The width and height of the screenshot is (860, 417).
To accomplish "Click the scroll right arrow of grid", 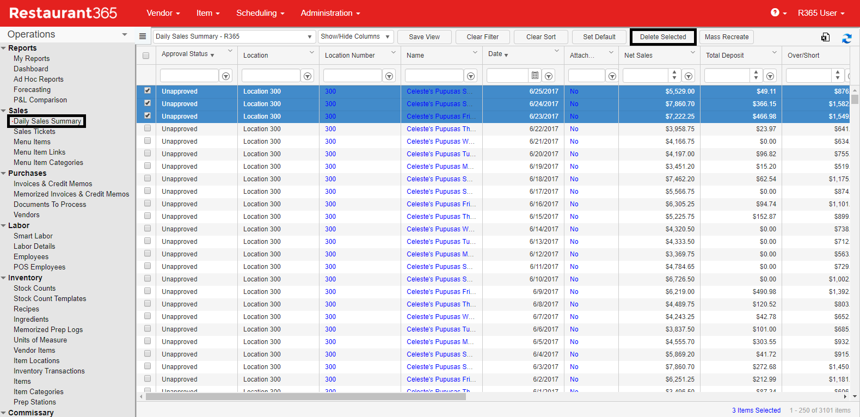I will [x=845, y=397].
